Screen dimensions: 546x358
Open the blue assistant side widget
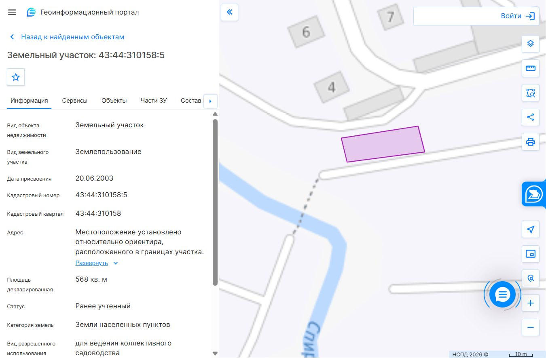coord(534,194)
